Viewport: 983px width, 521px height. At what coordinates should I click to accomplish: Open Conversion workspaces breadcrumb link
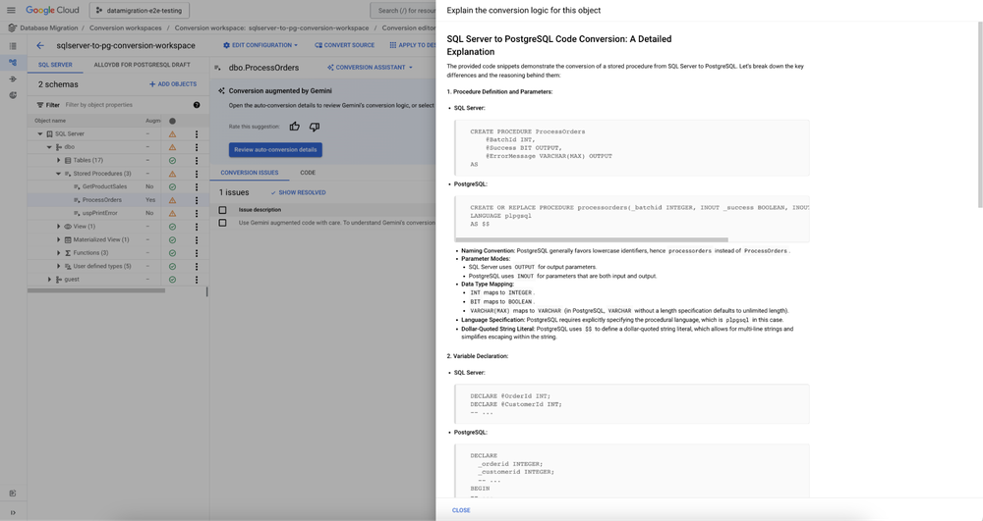coord(126,28)
